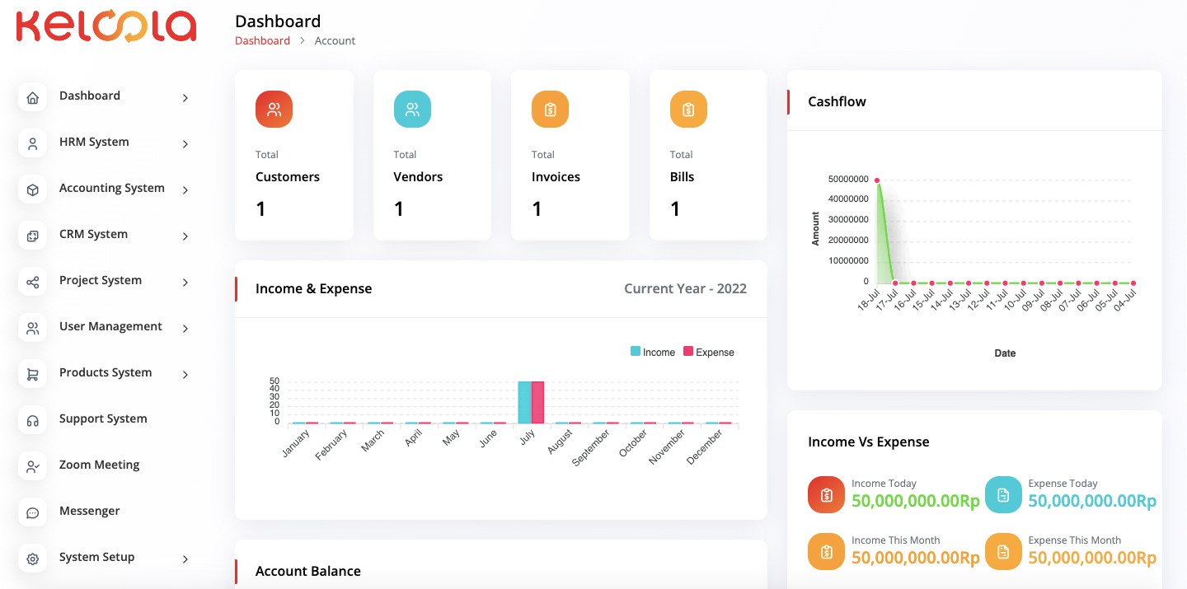Expand the Accounting System menu chevron
This screenshot has width=1187, height=589.
click(x=185, y=190)
